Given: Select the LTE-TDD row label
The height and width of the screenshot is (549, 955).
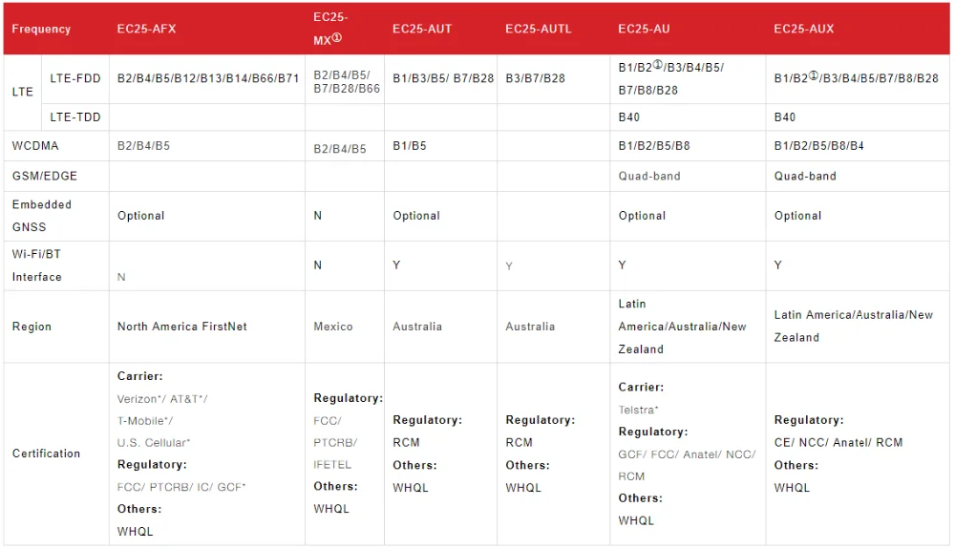Looking at the screenshot, I should (75, 117).
